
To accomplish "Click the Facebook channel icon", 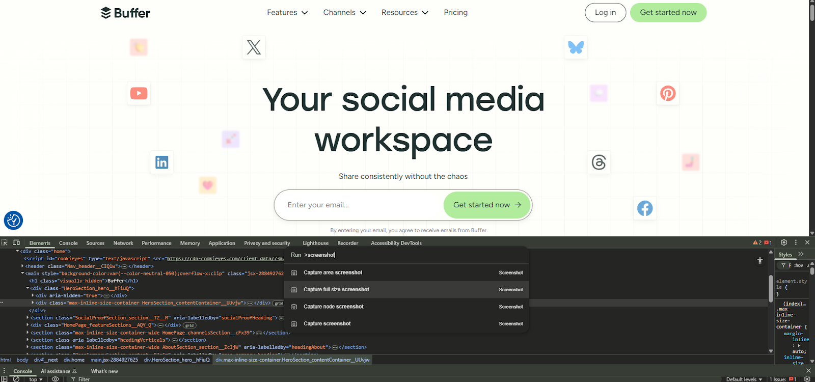I will (645, 208).
